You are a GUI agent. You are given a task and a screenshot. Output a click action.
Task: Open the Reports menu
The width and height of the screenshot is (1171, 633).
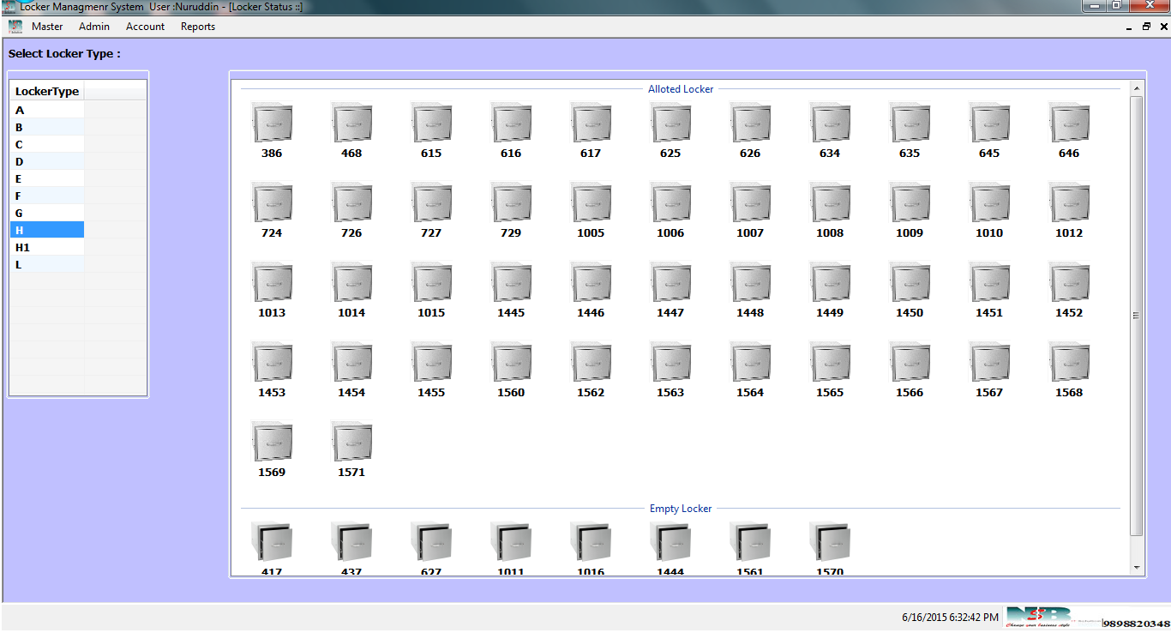(x=197, y=27)
